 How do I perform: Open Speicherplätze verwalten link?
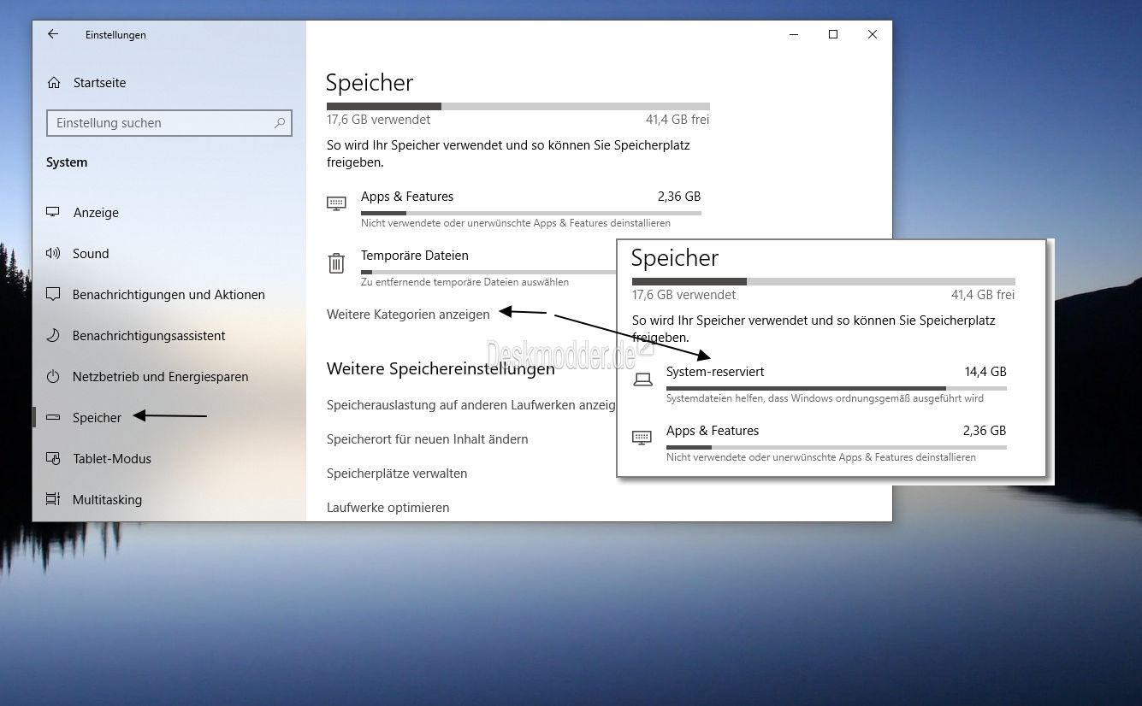coord(397,474)
